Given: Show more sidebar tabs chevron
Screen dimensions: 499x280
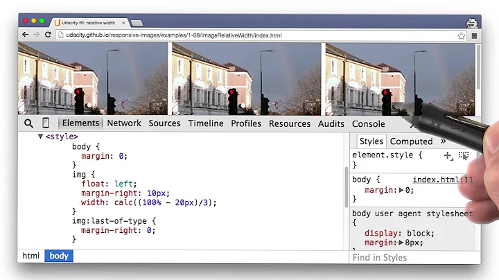Looking at the screenshot, I should coord(443,141).
